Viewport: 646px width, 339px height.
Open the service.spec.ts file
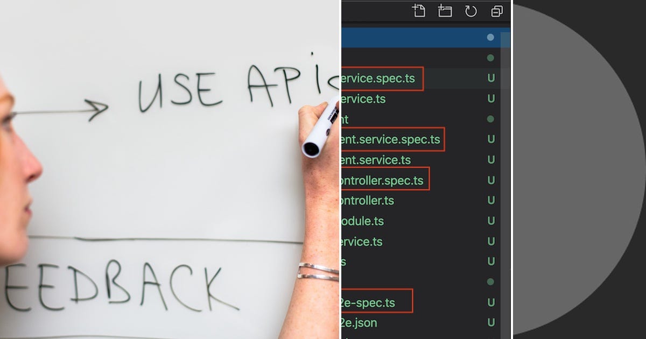(377, 78)
